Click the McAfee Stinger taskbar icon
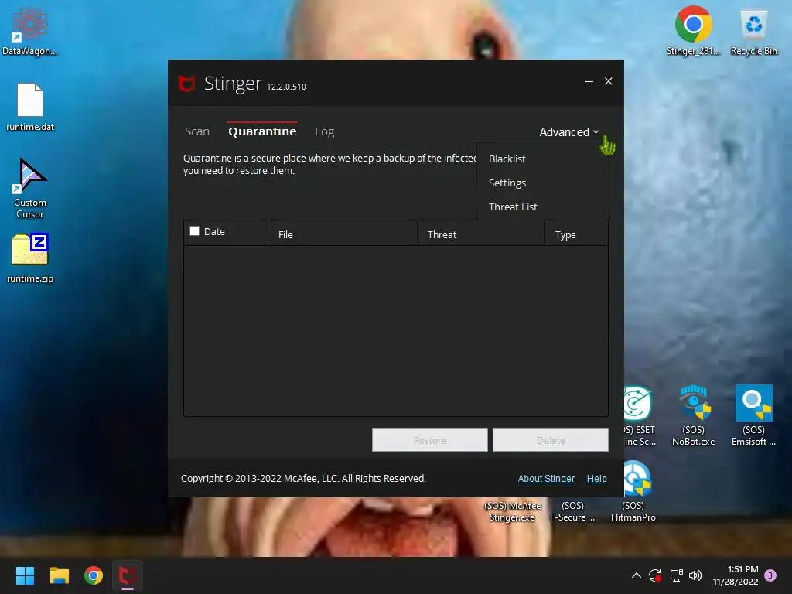The height and width of the screenshot is (594, 792). (128, 575)
